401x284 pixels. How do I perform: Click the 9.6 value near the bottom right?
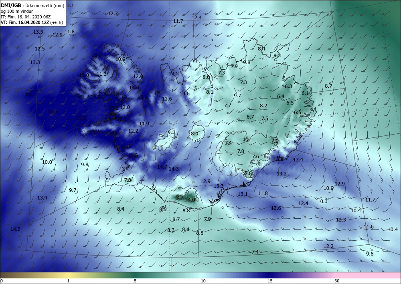point(370,254)
